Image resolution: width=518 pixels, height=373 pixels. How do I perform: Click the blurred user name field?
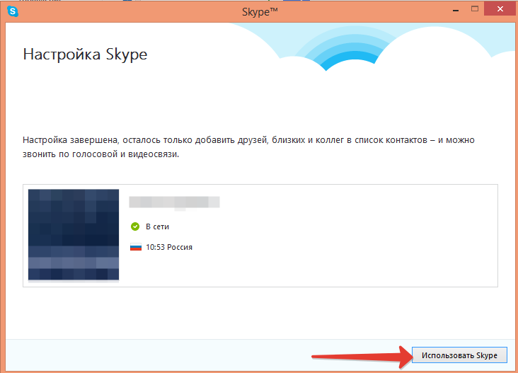pos(174,202)
